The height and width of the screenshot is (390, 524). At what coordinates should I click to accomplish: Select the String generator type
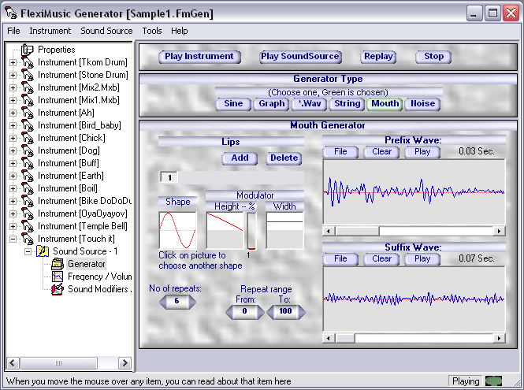click(x=347, y=103)
